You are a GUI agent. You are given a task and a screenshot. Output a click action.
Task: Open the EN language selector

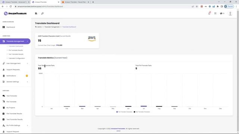click(x=222, y=13)
